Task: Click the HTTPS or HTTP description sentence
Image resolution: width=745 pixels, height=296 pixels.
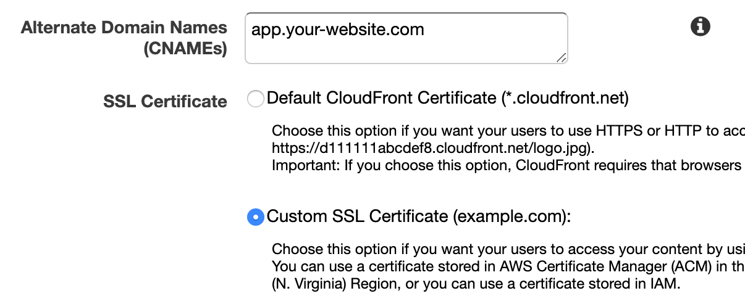Action: (507, 131)
